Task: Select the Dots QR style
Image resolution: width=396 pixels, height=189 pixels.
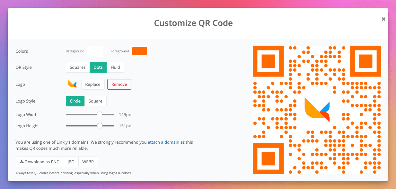Action: [98, 67]
